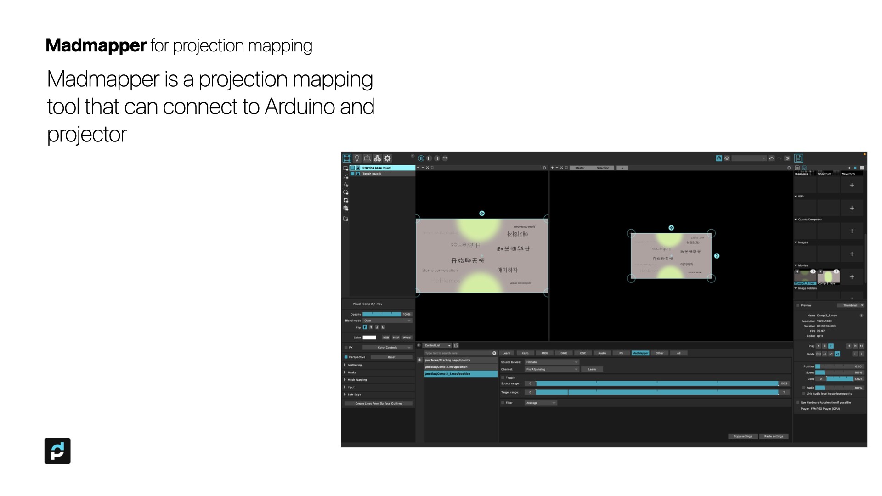Click the add circle surface tool
Screen dimensions: 882x496
pyautogui.click(x=346, y=192)
